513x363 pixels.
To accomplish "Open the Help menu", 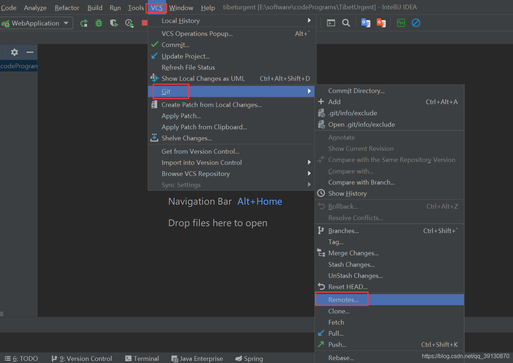I will (208, 8).
